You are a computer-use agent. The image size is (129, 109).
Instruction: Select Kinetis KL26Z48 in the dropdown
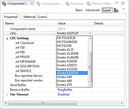pyautogui.click(x=72, y=54)
